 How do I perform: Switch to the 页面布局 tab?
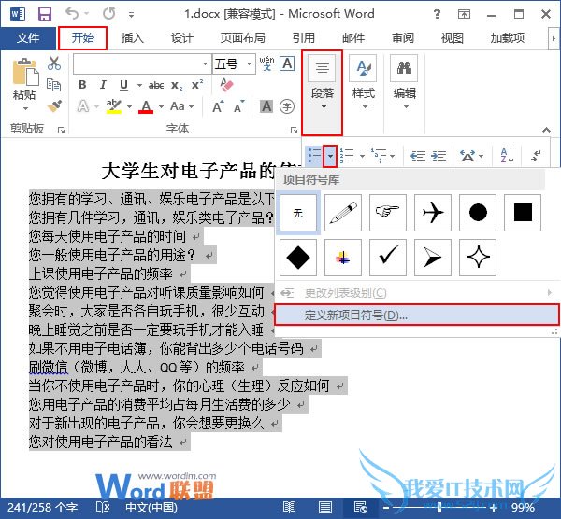point(242,38)
